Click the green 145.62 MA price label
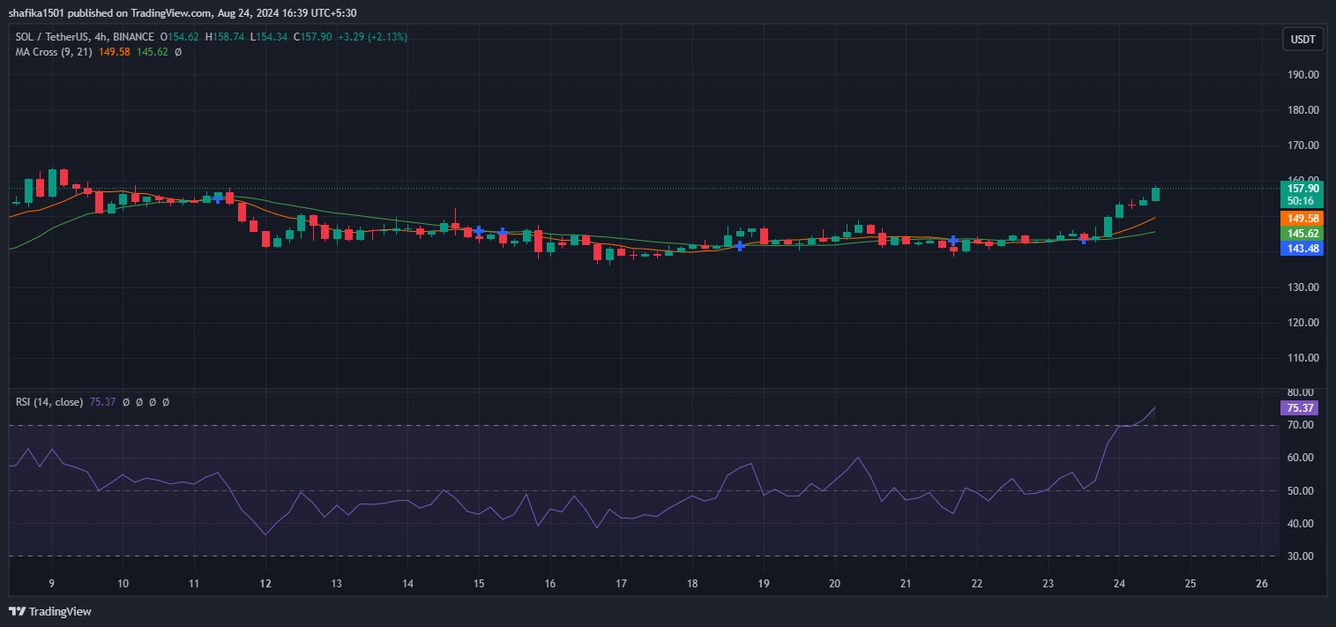Viewport: 1336px width, 627px height. (x=1302, y=234)
